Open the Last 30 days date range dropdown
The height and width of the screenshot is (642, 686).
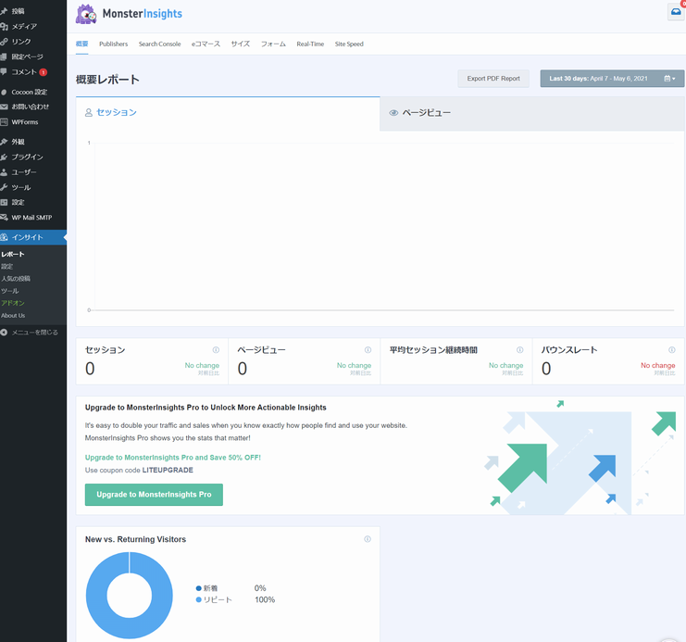click(612, 79)
